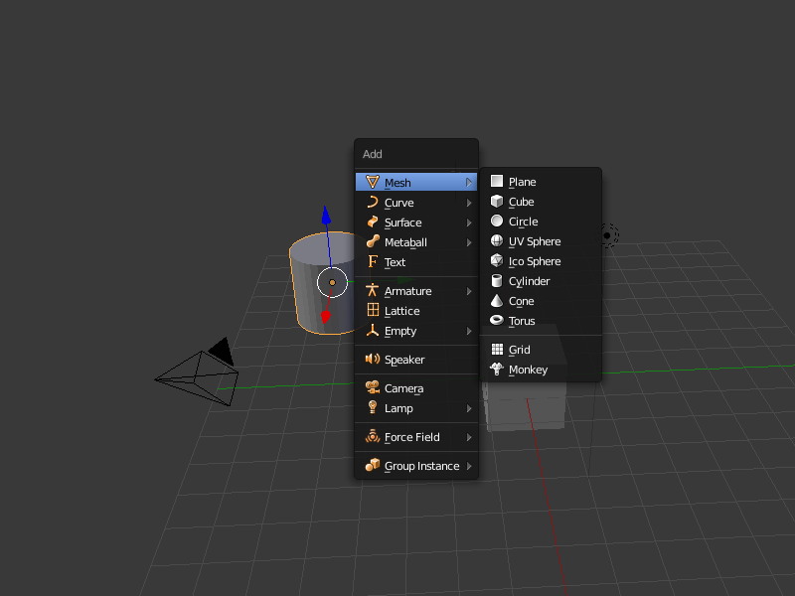This screenshot has height=596, width=795.
Task: Click the white manipulator center circle
Action: [x=332, y=282]
